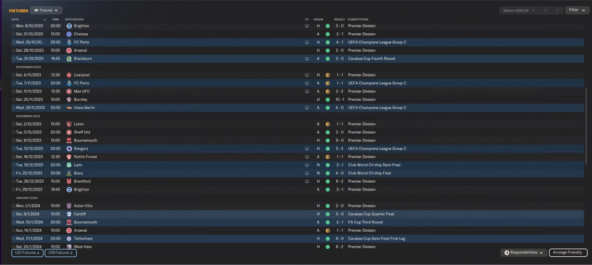Click the Rangers club badge
This screenshot has height=265, width=592.
[x=69, y=148]
